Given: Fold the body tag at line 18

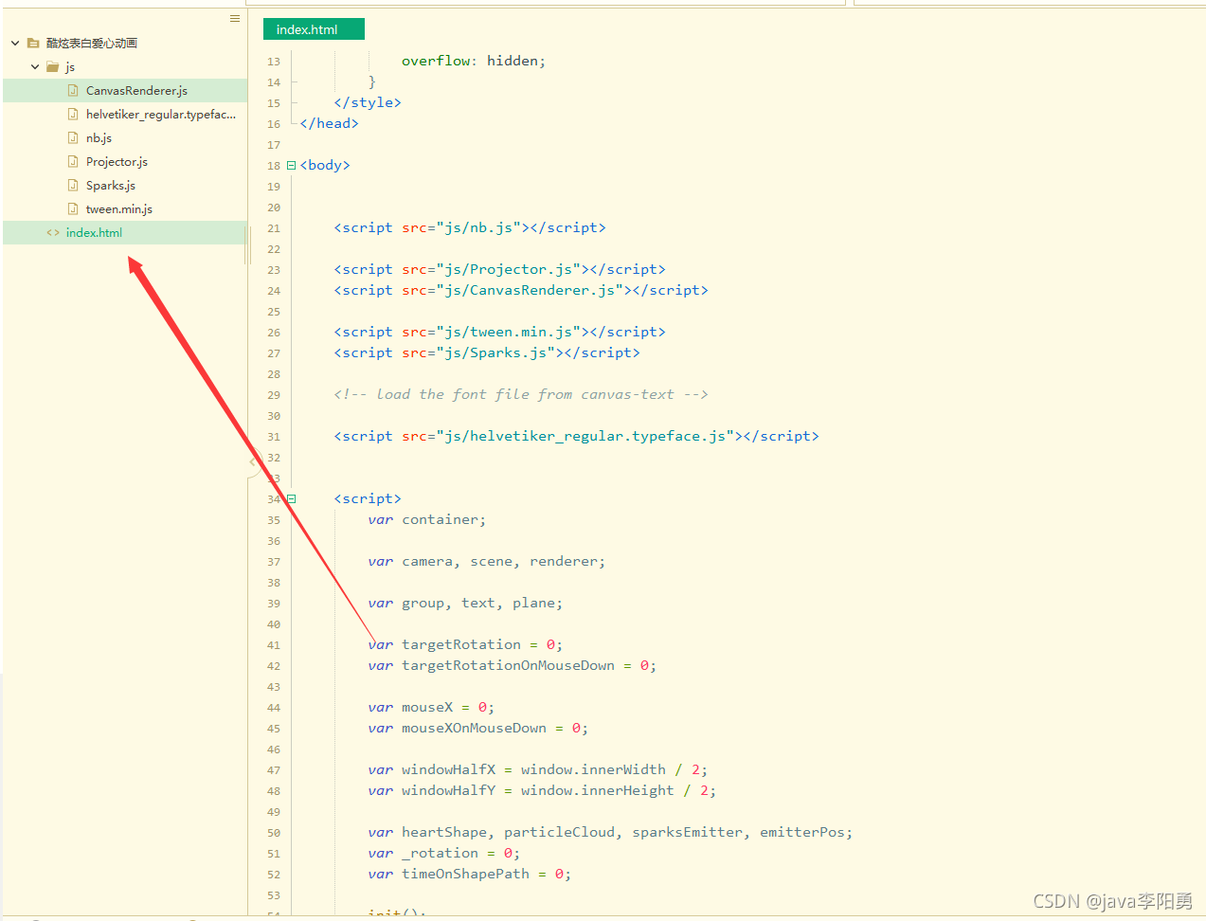Looking at the screenshot, I should [292, 166].
